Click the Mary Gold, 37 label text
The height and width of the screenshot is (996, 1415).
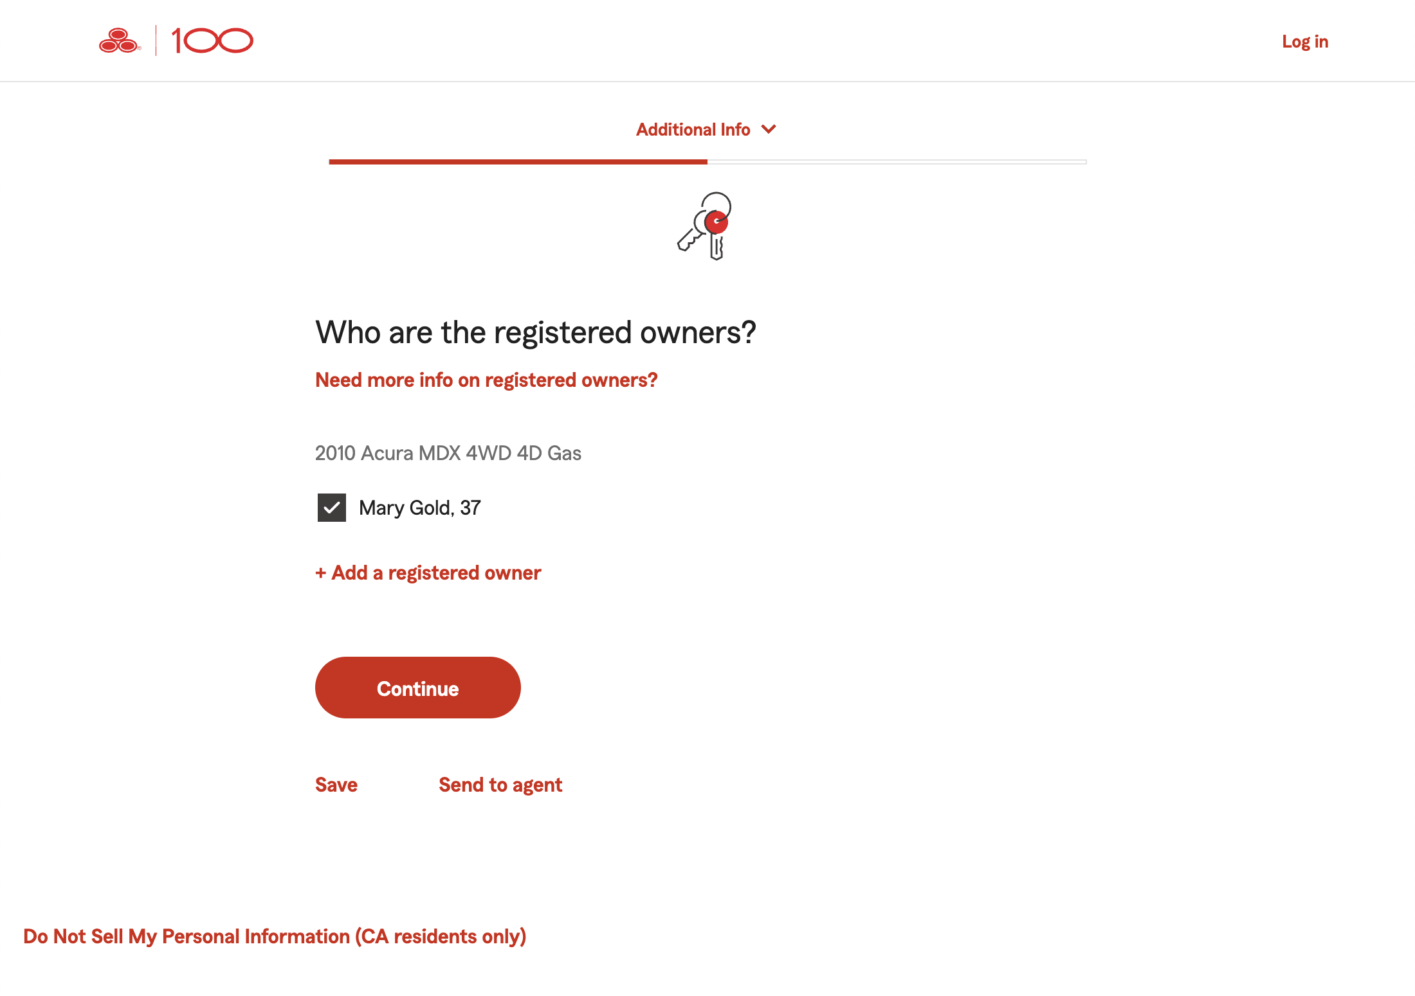tap(419, 508)
